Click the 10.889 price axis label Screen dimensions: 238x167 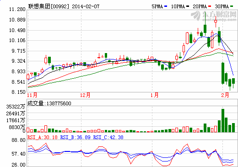17,20
